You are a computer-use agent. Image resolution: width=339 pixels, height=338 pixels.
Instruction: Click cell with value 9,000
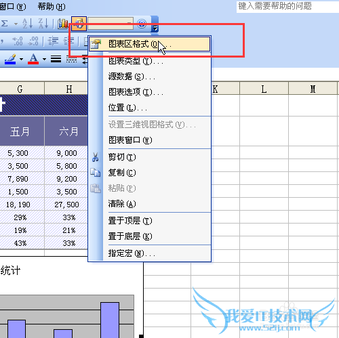click(x=66, y=153)
